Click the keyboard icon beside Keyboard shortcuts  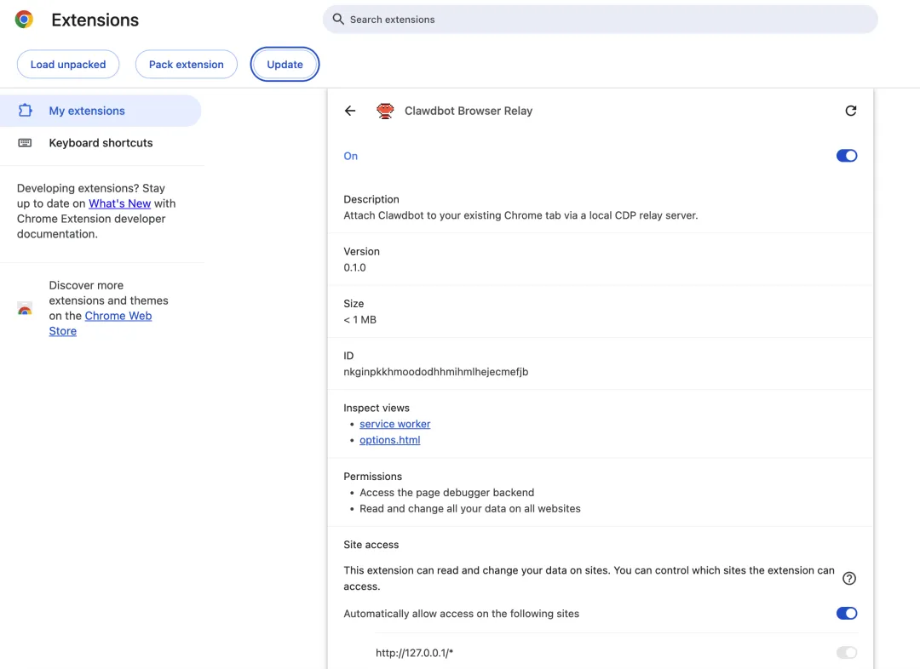(26, 142)
